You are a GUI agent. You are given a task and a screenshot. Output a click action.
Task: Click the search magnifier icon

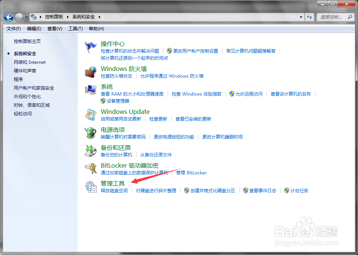(350, 17)
